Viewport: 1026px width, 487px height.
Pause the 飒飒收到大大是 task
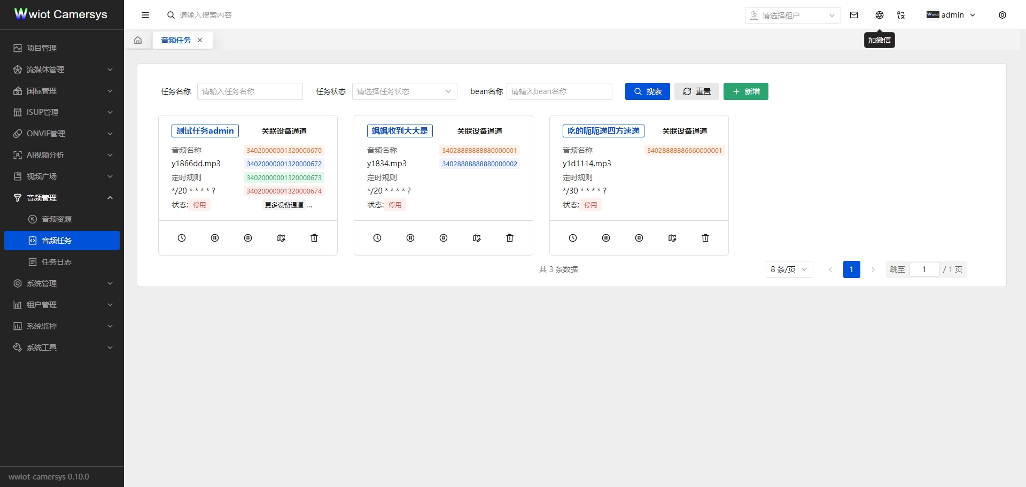pos(410,238)
